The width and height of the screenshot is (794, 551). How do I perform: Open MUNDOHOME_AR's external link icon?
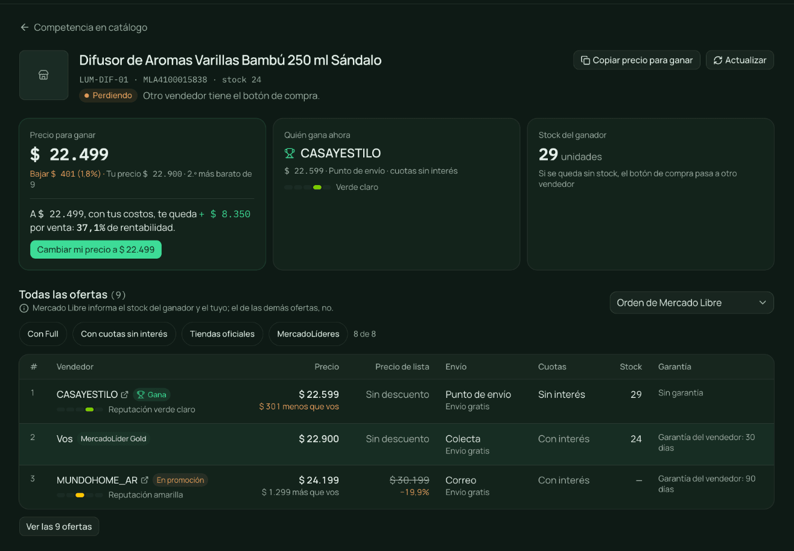coord(144,480)
